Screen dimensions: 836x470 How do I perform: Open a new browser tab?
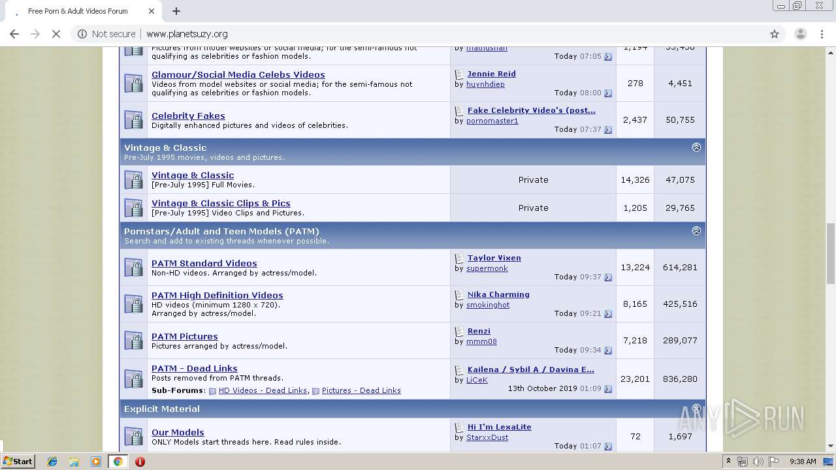tap(176, 11)
